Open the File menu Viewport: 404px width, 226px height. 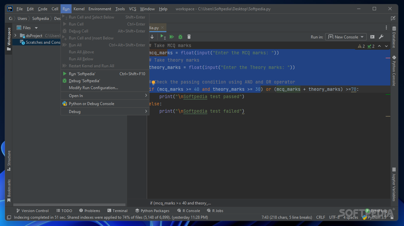point(20,9)
